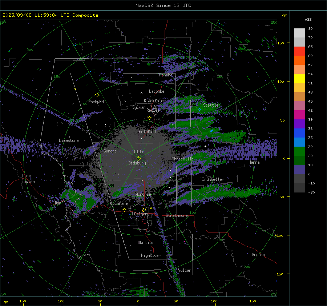Click the 80 value on the dBZ scale
Viewport: 327px width, 306px height.
[310, 28]
